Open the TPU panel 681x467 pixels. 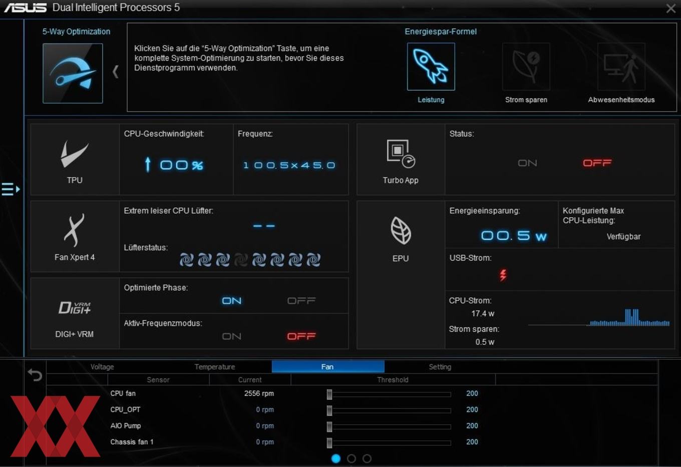(x=75, y=160)
